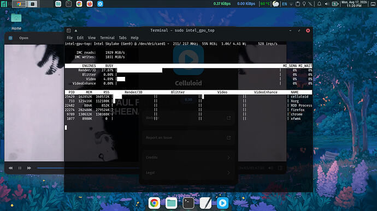Click the Celluloid seek bar
Image resolution: width=377 pixels, height=211 pixels.
coord(50,168)
